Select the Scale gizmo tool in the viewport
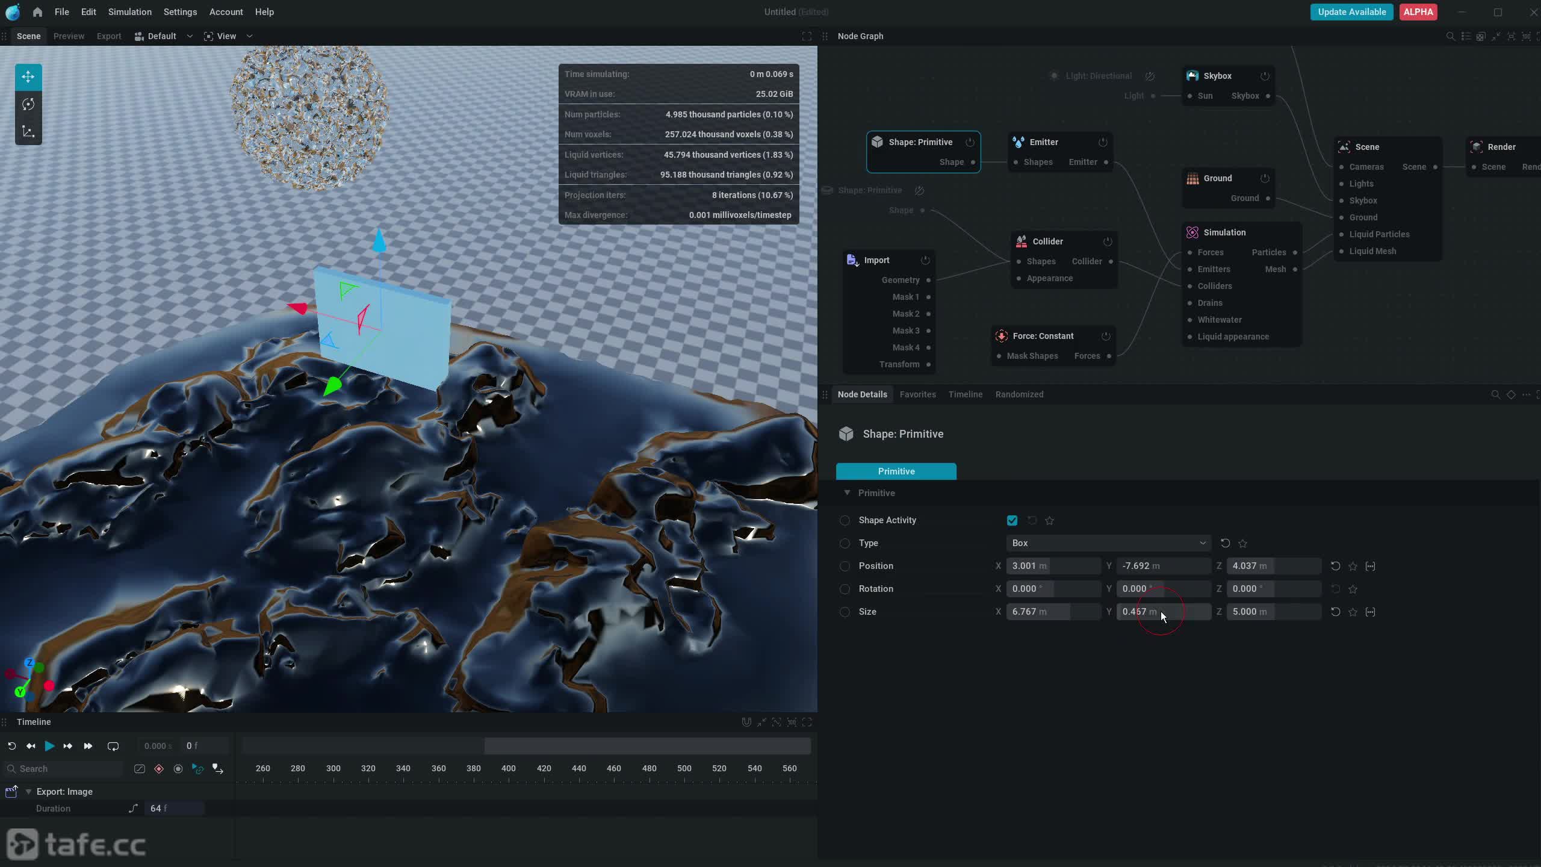The image size is (1541, 867). (28, 132)
